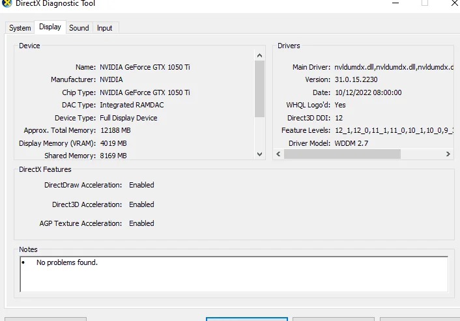Click Integrated RAMDAC value
The image size is (460, 321).
[132, 105]
